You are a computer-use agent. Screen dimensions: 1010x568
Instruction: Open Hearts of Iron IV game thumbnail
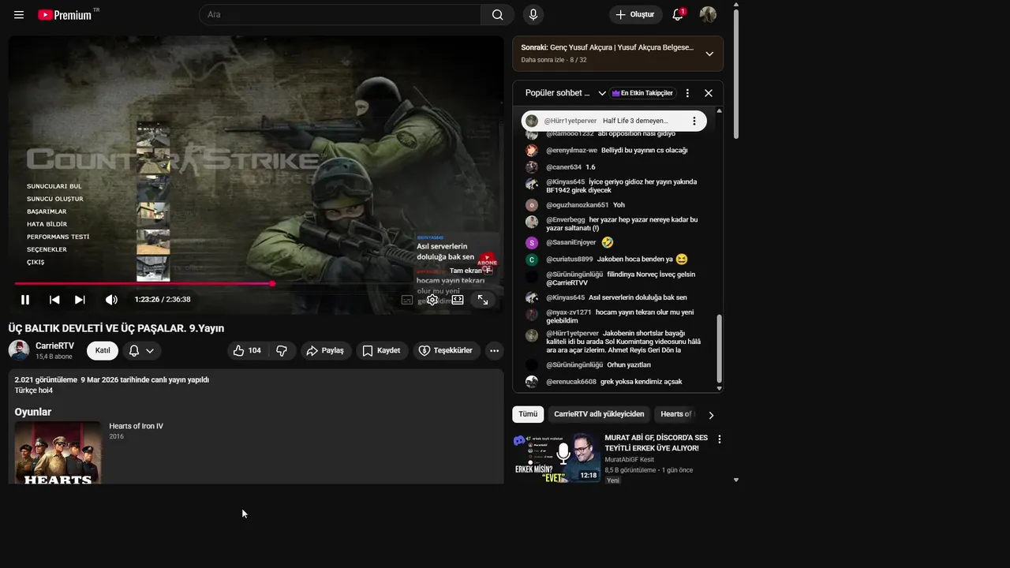58,453
